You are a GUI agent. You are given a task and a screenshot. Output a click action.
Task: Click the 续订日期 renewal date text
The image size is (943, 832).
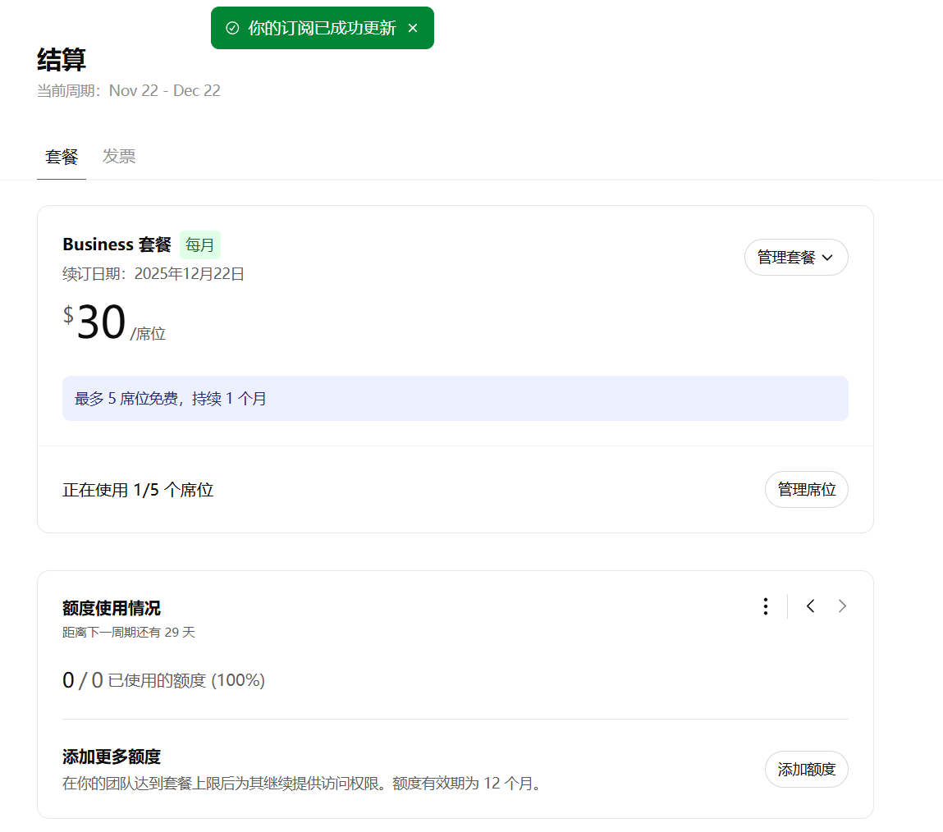click(153, 274)
